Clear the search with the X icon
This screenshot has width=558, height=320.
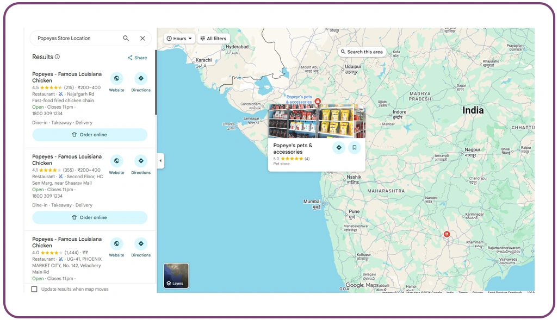[x=142, y=39]
